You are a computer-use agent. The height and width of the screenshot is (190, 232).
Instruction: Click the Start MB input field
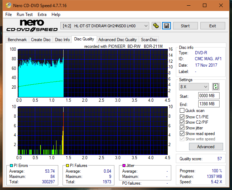pyautogui.click(x=209, y=96)
